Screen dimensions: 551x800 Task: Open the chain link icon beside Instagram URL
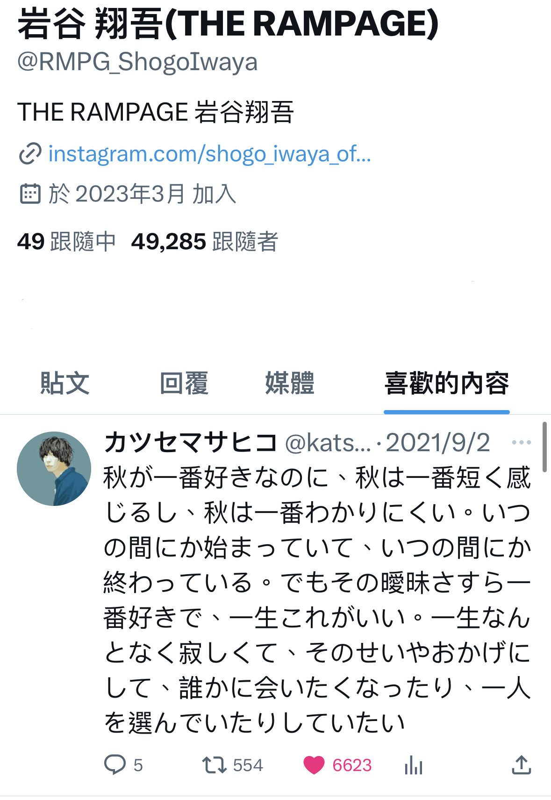pyautogui.click(x=30, y=154)
